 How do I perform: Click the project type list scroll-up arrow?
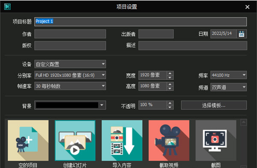(x=244, y=122)
